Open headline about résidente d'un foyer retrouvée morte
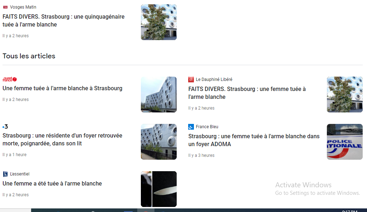The height and width of the screenshot is (212, 367). pos(62,139)
